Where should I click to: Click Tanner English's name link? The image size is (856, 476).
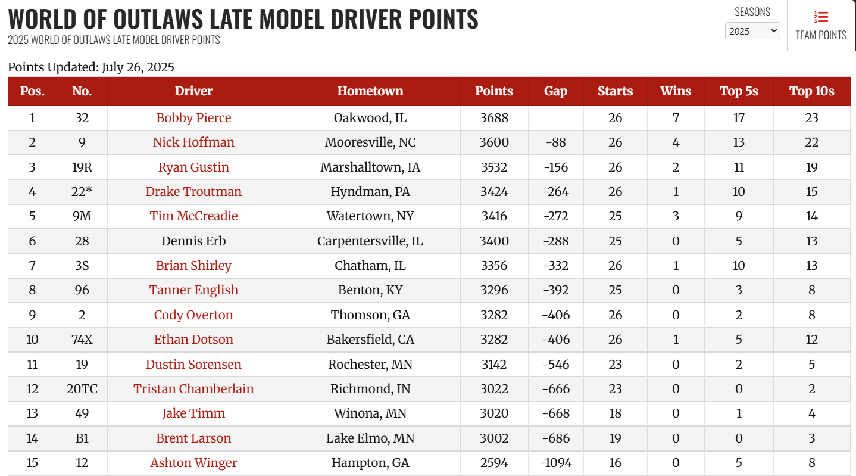click(193, 290)
